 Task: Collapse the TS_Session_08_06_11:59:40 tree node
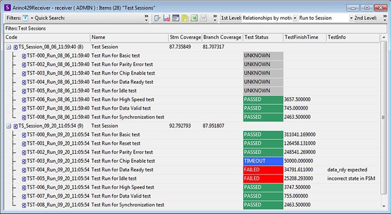[8, 47]
